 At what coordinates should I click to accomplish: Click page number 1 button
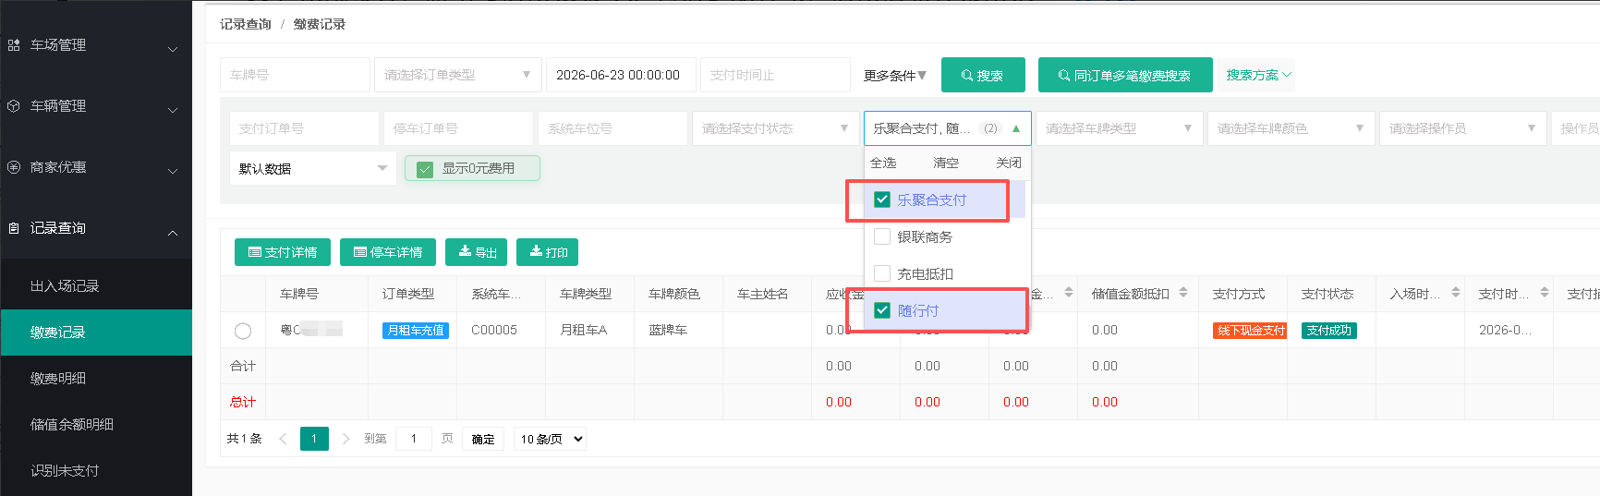[x=314, y=439]
